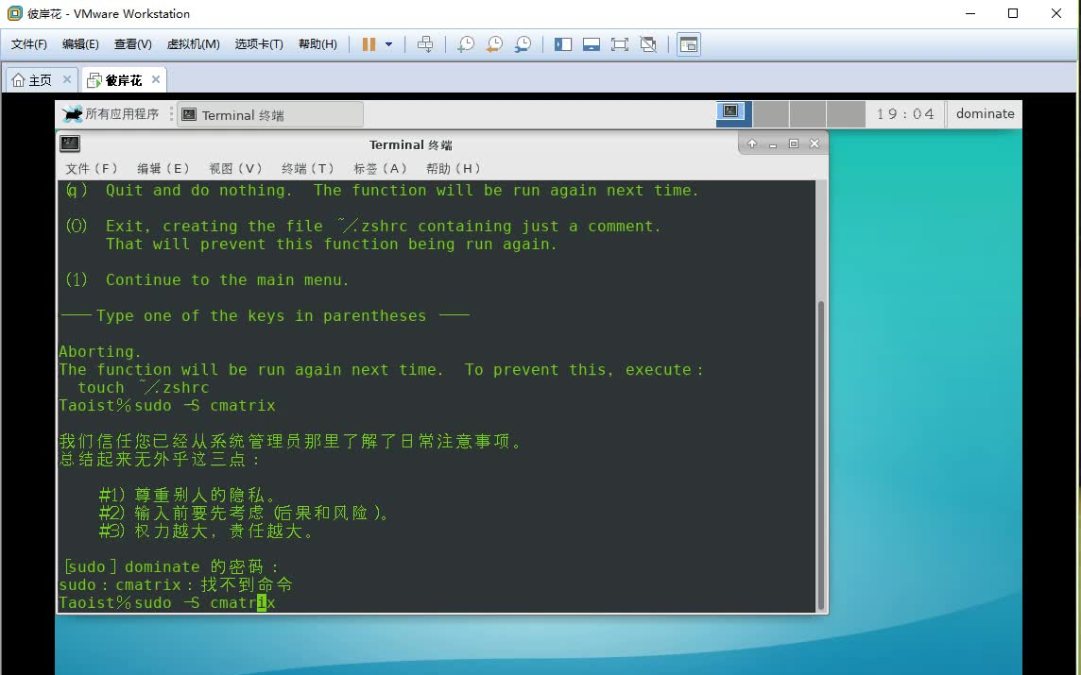This screenshot has width=1081, height=675.
Task: Send Ctrl+Alt+Del to the guest OS
Action: click(427, 43)
